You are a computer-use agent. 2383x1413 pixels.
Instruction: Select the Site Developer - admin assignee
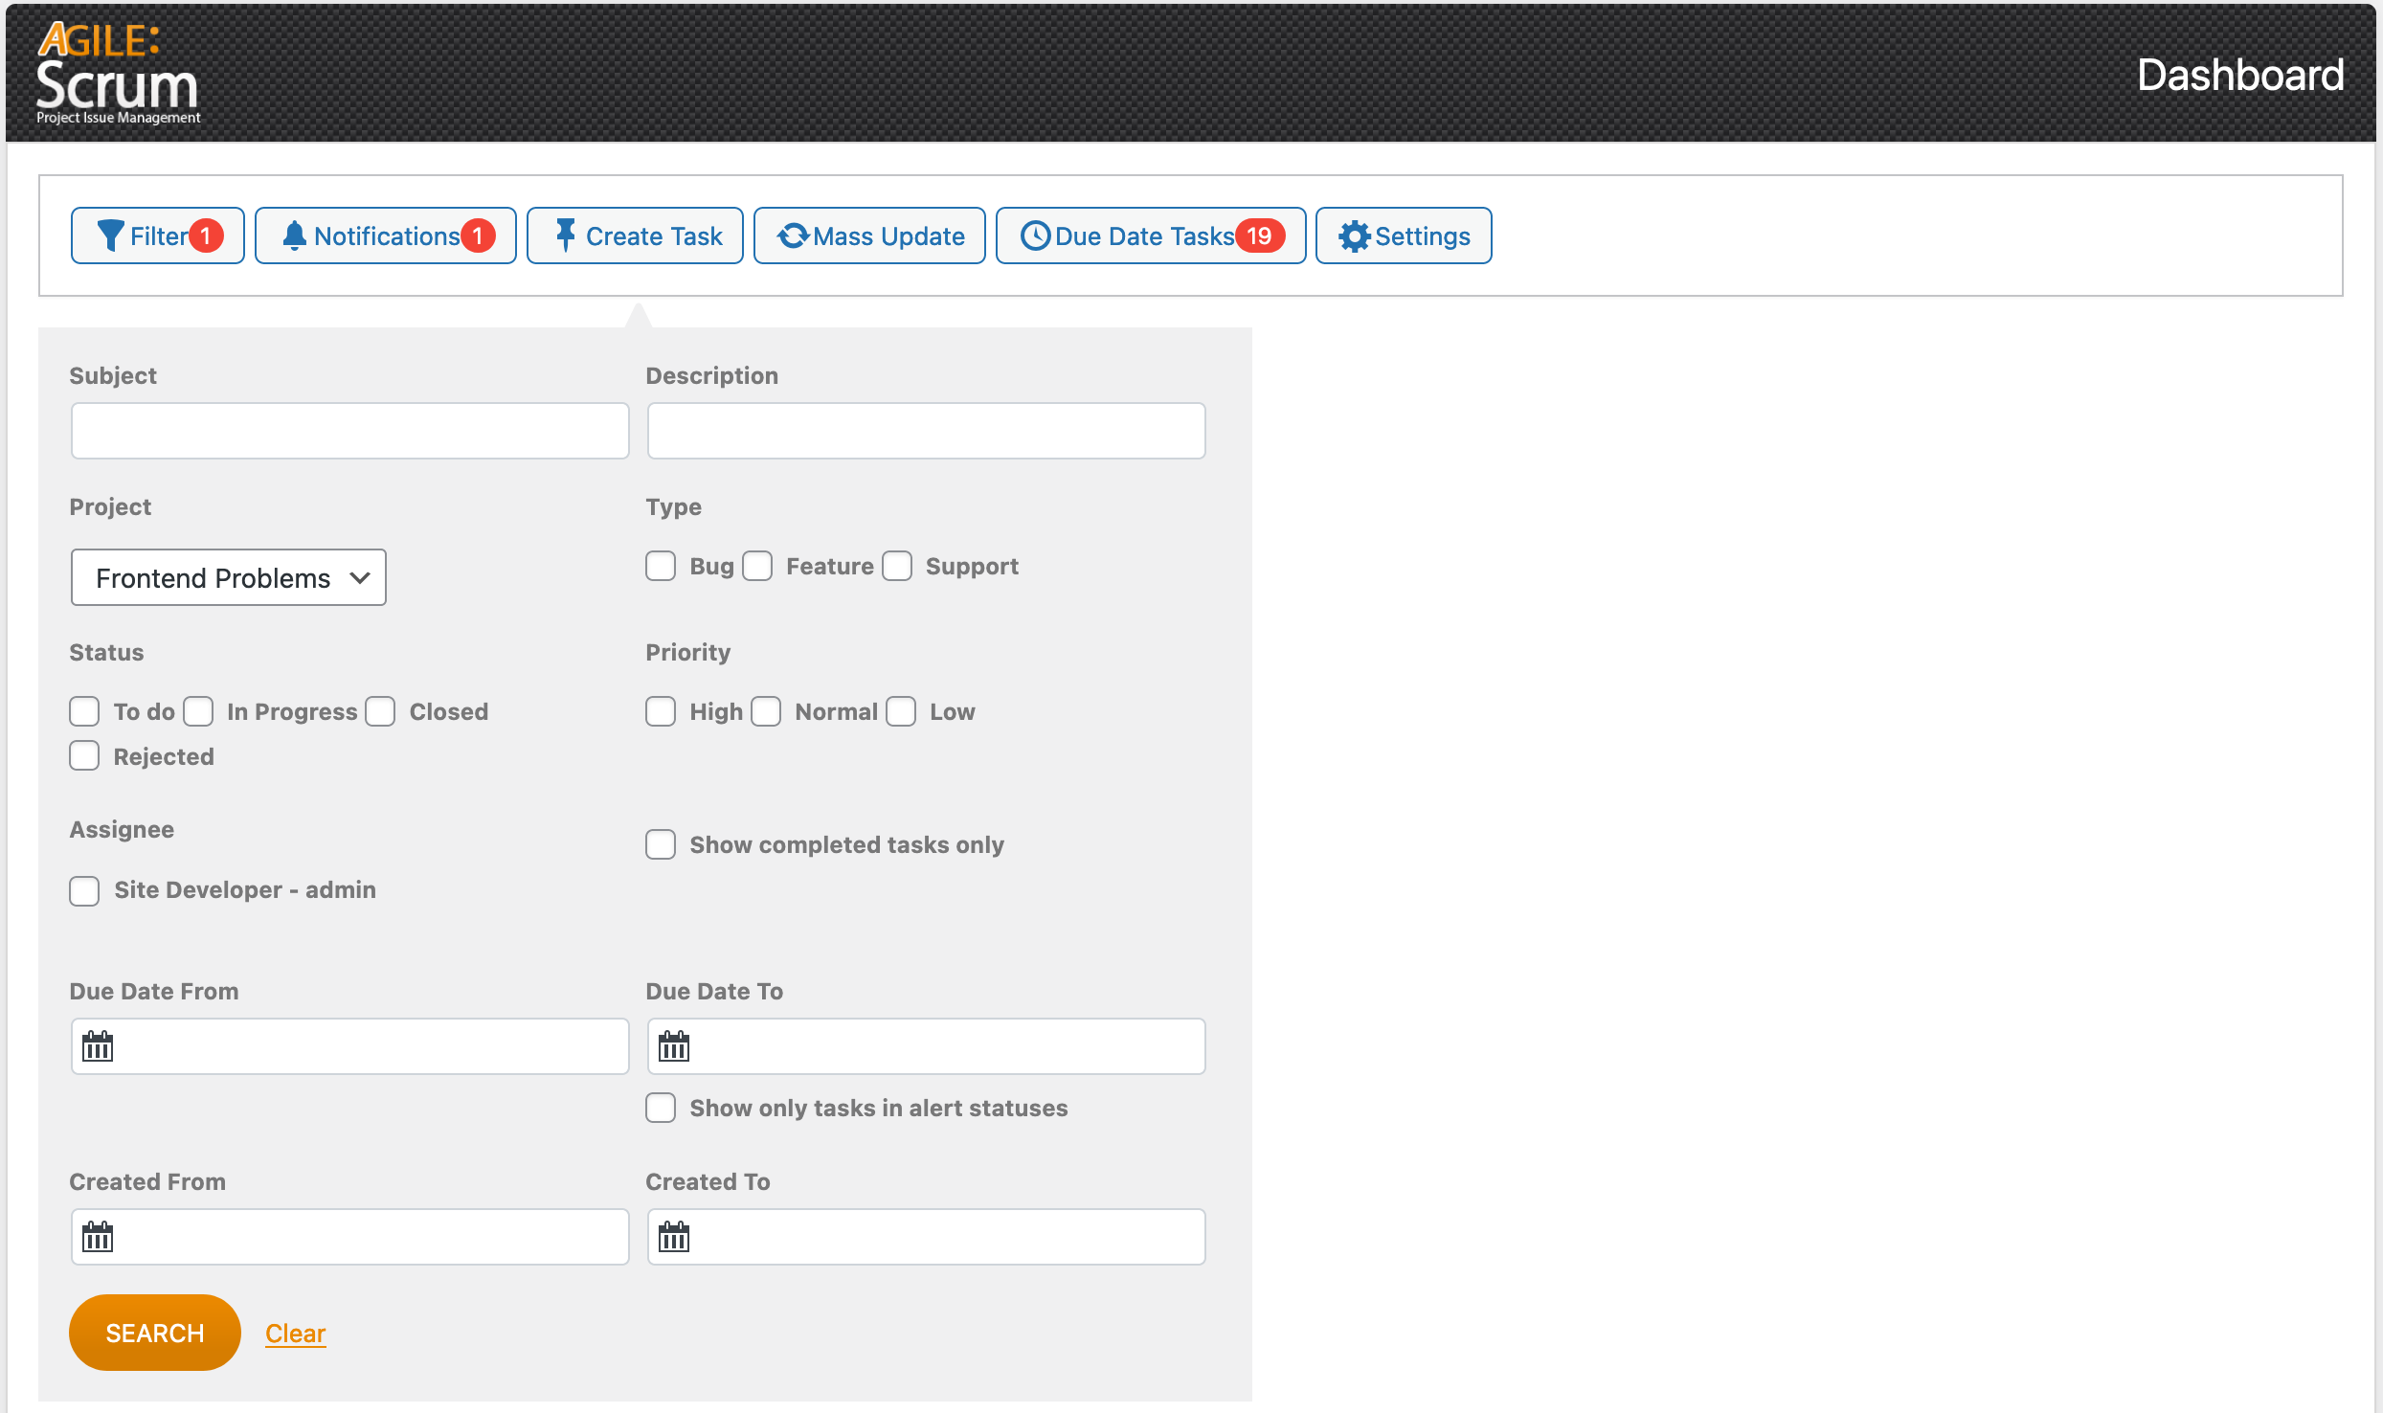pyautogui.click(x=84, y=890)
